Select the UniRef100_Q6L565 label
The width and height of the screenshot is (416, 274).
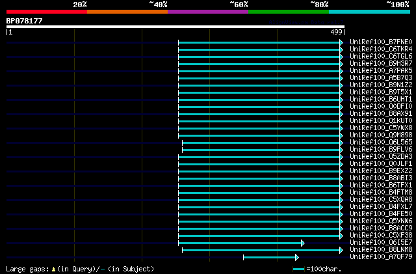pos(381,143)
